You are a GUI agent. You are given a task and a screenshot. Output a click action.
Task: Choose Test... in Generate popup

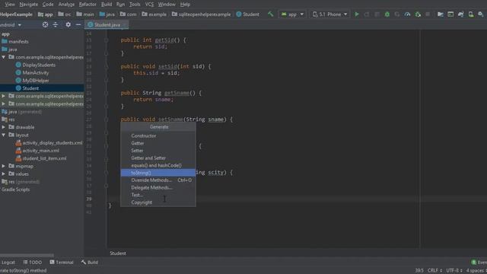pyautogui.click(x=158, y=195)
